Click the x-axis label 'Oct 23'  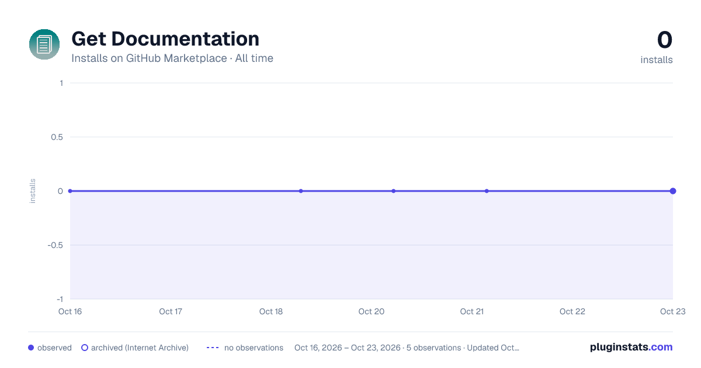tap(673, 311)
